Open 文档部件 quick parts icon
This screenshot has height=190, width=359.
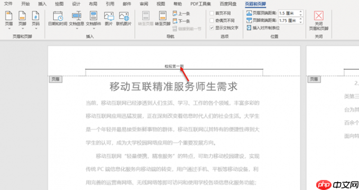(93, 16)
